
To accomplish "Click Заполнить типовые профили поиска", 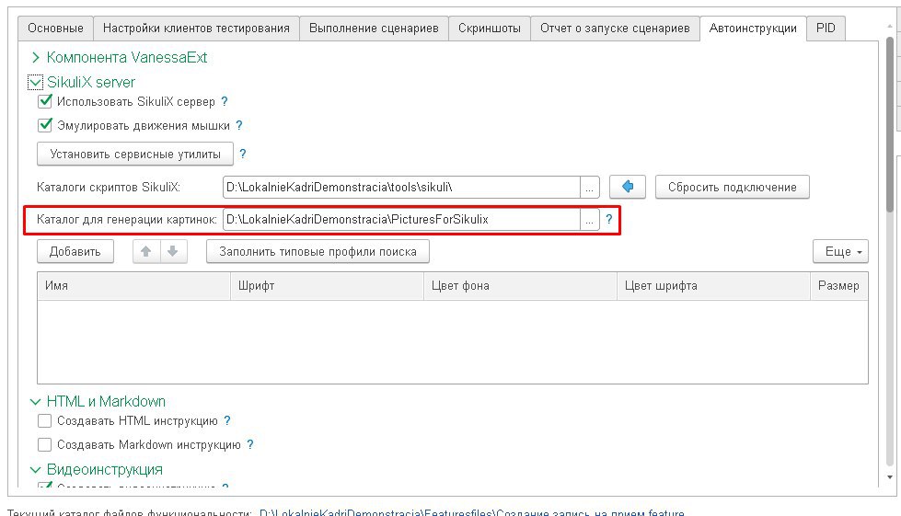I will pos(318,251).
